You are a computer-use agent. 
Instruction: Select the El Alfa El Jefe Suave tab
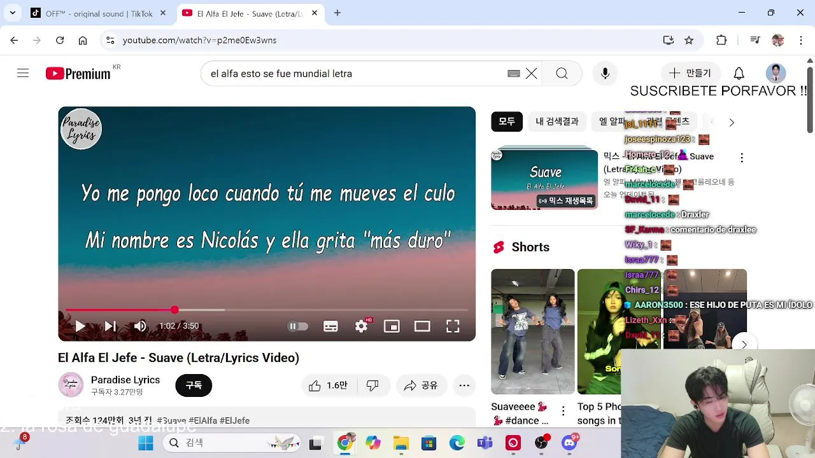point(250,13)
